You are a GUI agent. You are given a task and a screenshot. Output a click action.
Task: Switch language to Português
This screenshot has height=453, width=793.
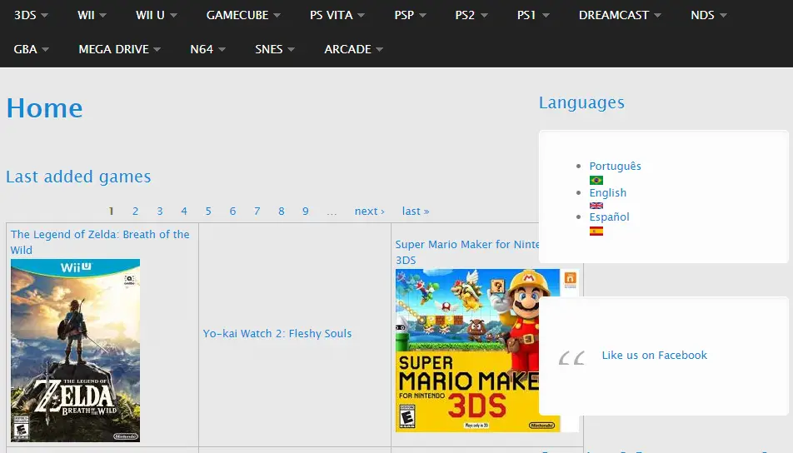click(615, 166)
